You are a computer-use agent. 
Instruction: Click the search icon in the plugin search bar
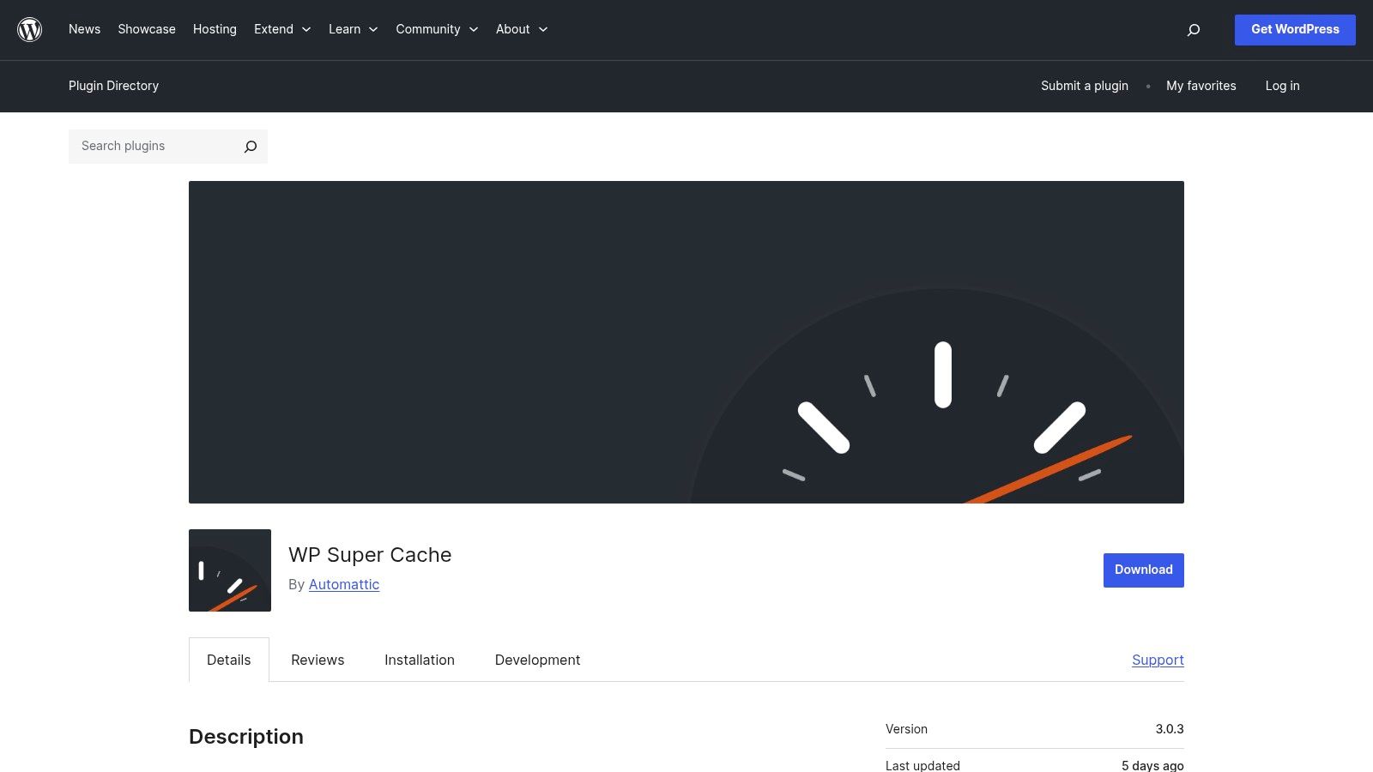(x=250, y=146)
